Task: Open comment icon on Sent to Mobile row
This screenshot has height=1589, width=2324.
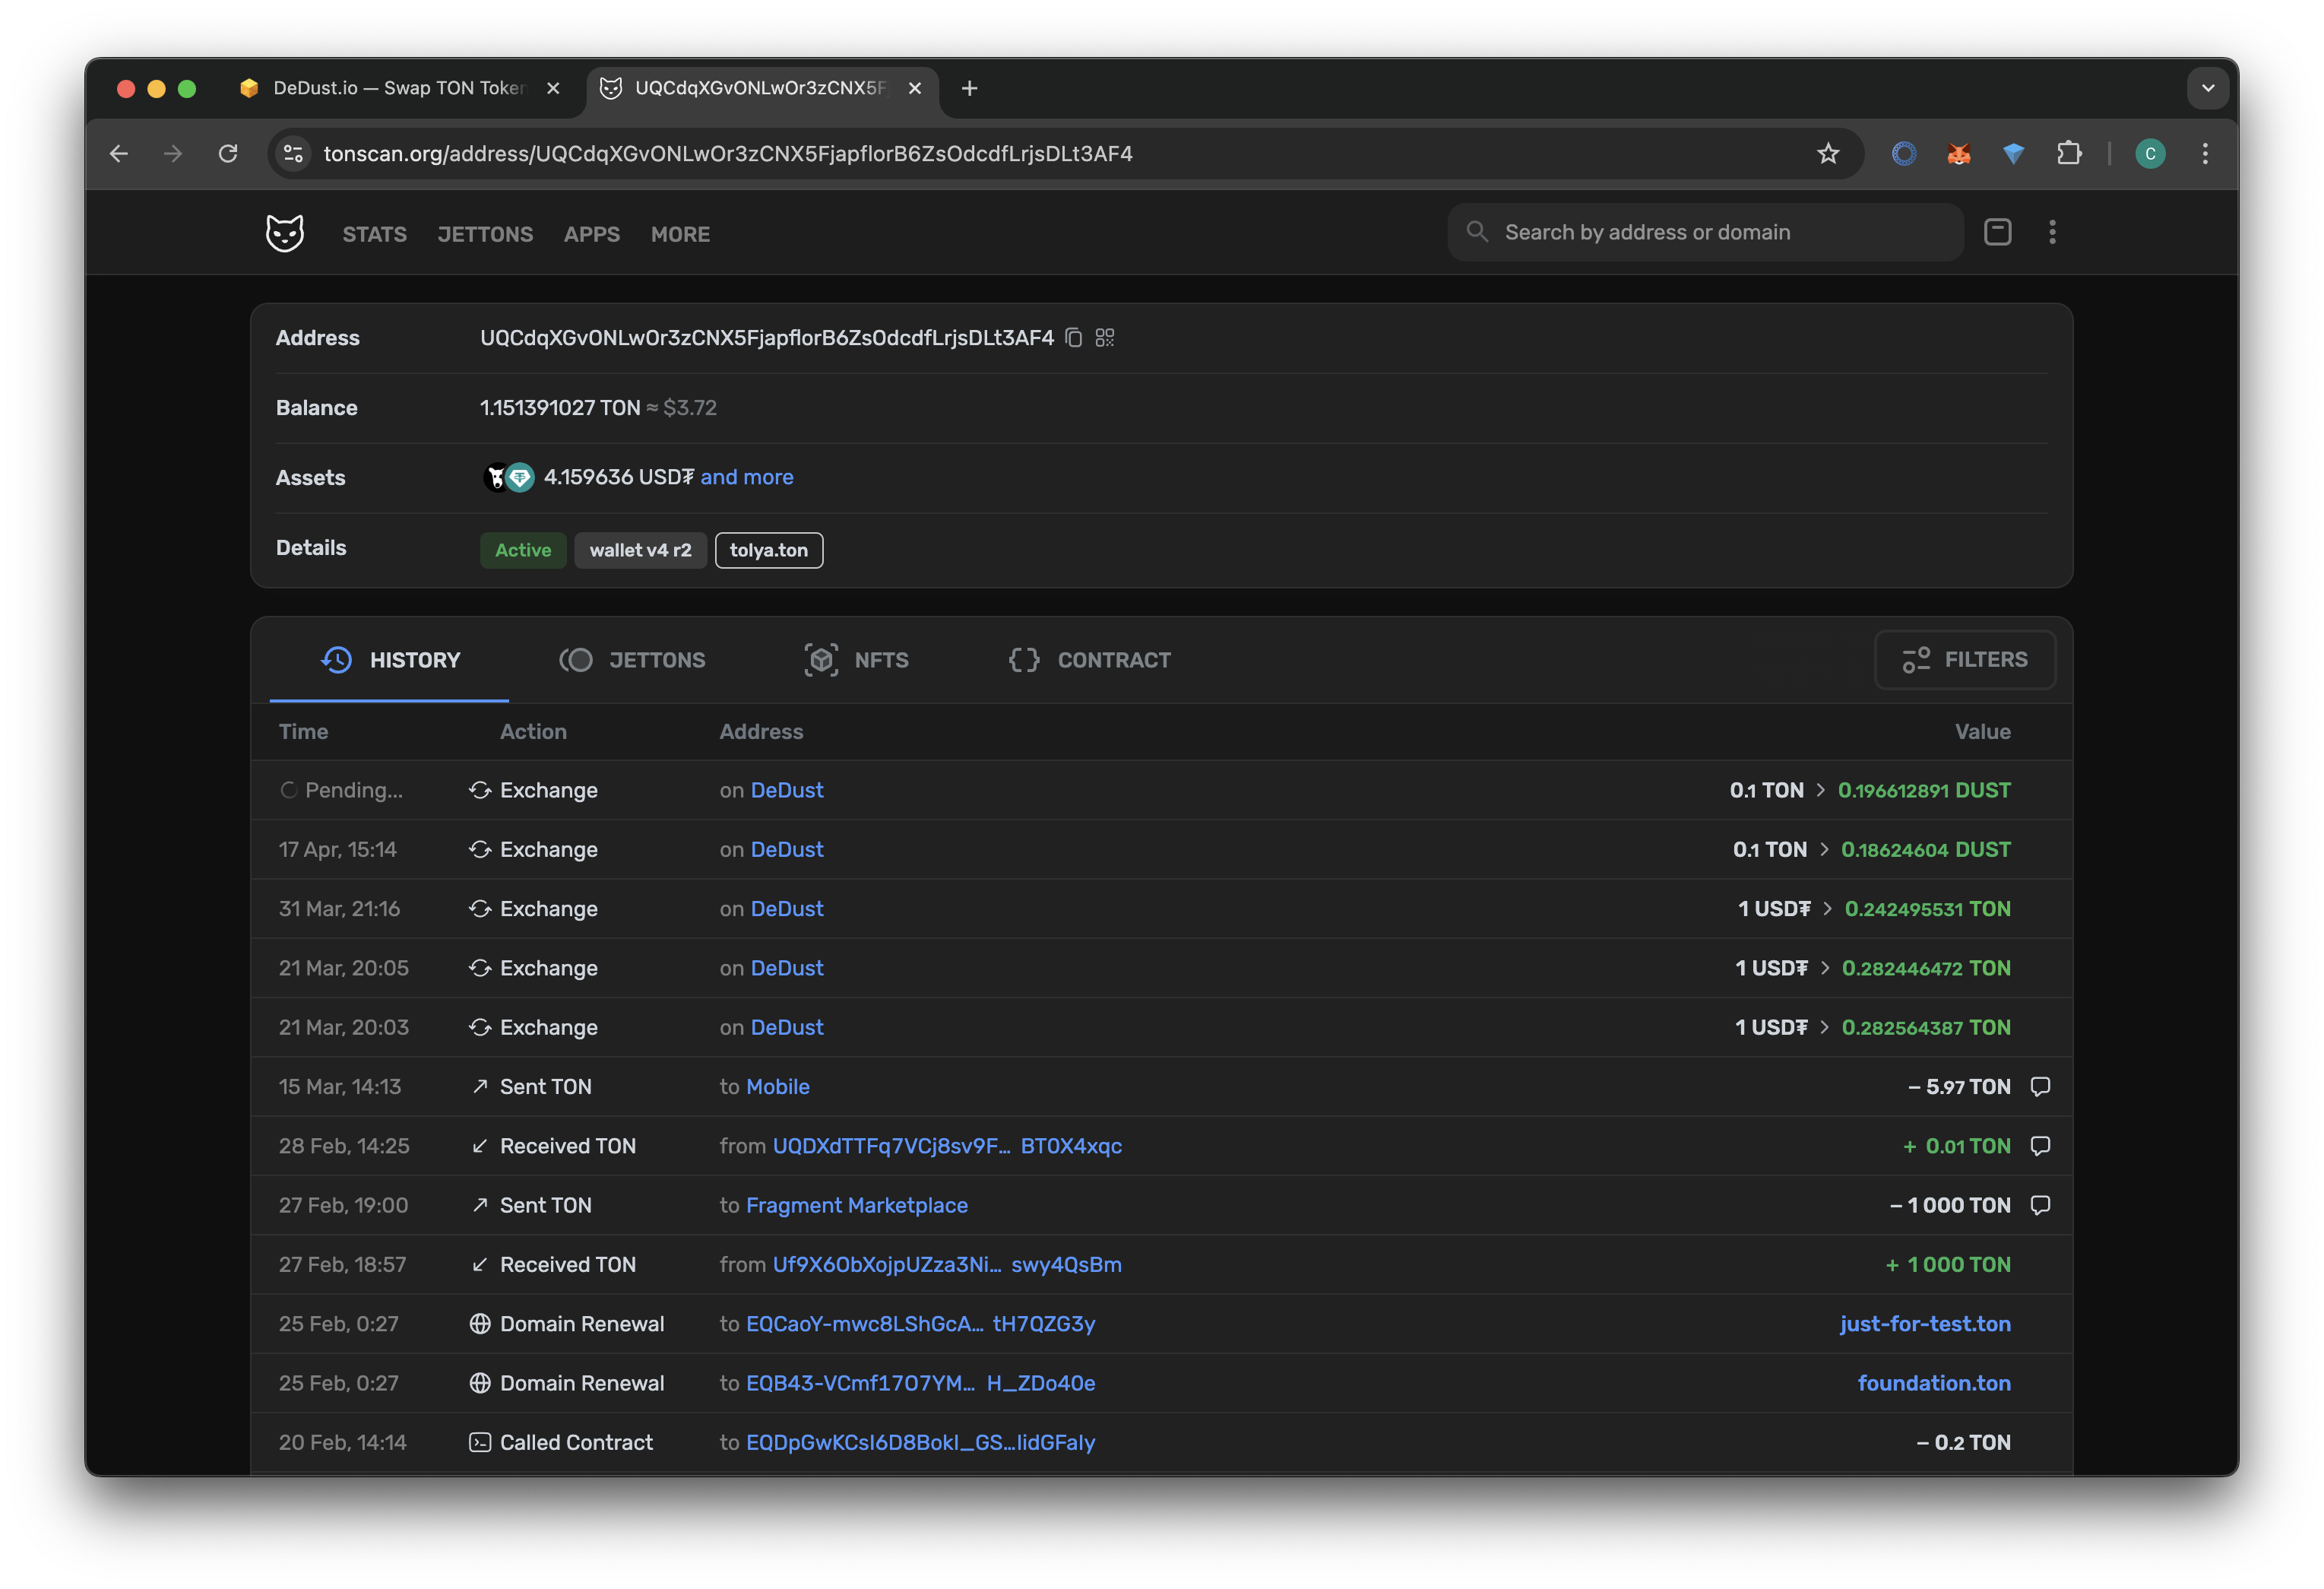Action: coord(2041,1086)
